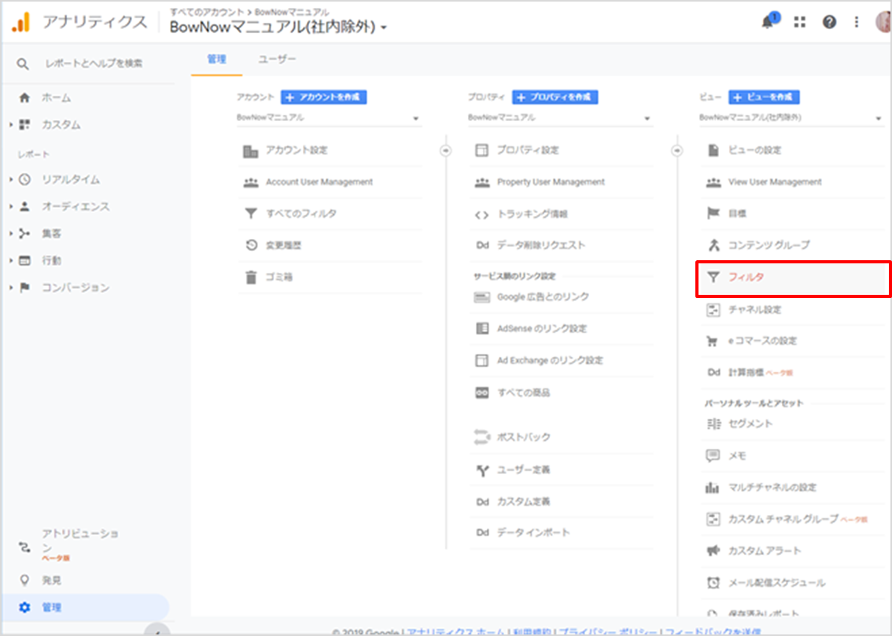Image resolution: width=892 pixels, height=636 pixels.
Task: Click the アカウント設定 building icon
Action: [250, 151]
